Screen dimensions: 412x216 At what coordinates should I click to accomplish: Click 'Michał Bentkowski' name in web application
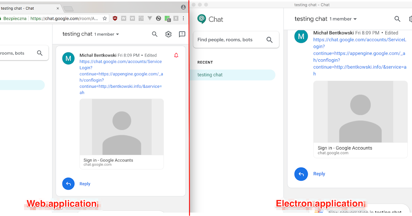(98, 55)
